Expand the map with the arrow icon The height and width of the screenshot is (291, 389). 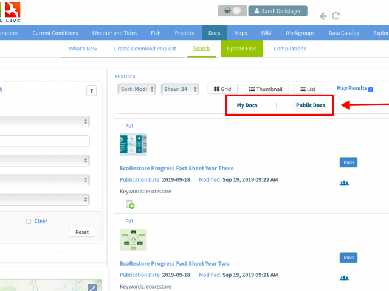click(x=92, y=287)
